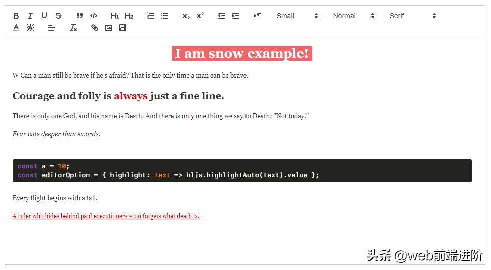491x270 pixels.
Task: Click 'Every flight begins with a fall.'
Action: click(55, 198)
